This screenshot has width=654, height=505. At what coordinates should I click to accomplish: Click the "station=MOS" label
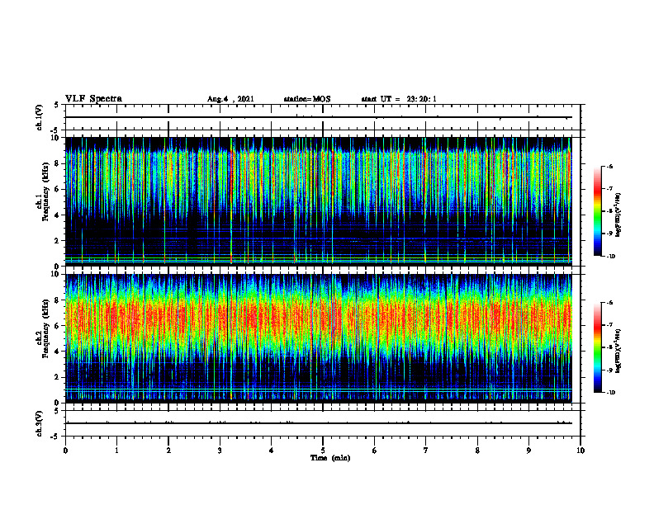pos(307,99)
